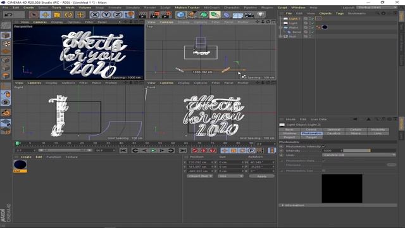The image size is (405, 228).
Task: Select Model mode cube in left palette
Action: (x=6, y=35)
